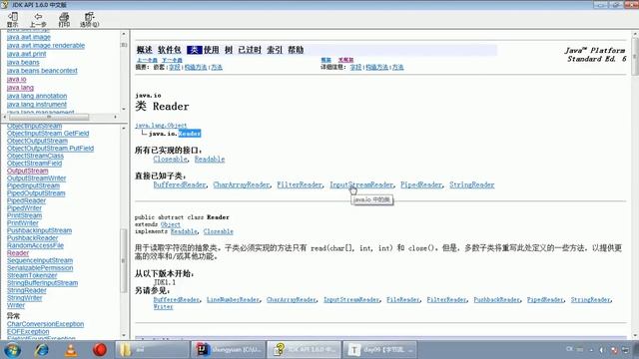The image size is (639, 359).
Task: Open InputStreamReader in the direct subclasses list
Action: pos(361,184)
